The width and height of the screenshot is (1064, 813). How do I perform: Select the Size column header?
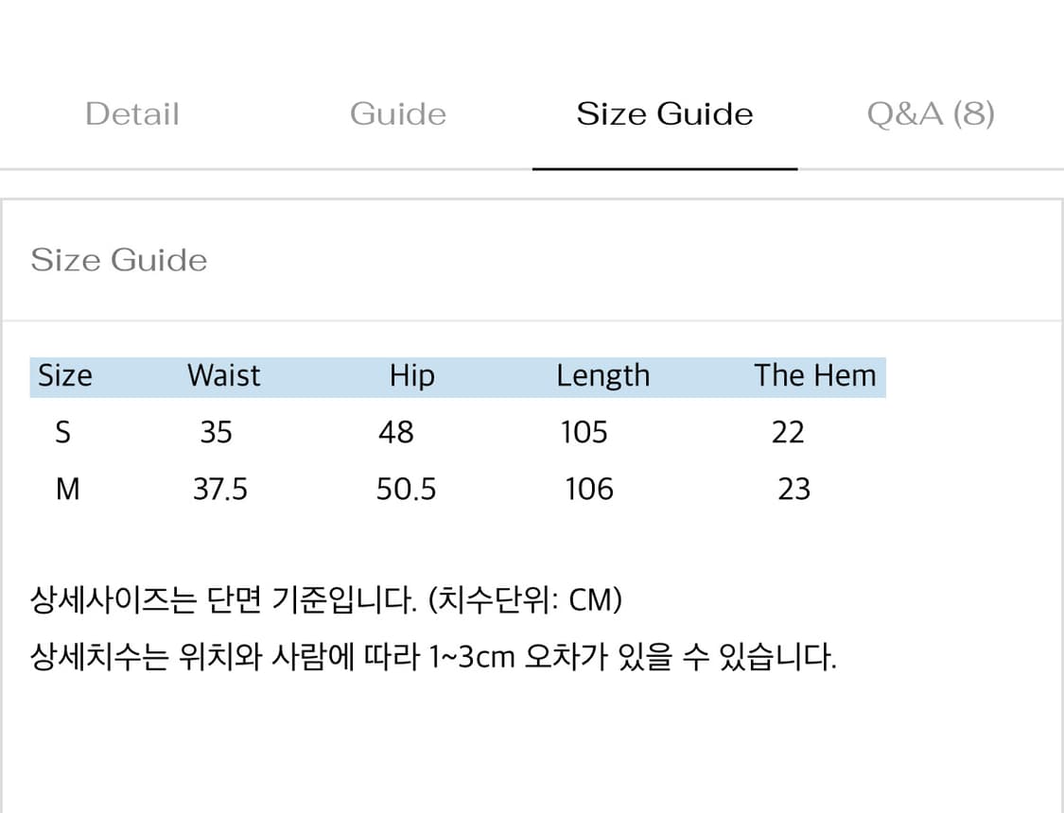[x=64, y=375]
